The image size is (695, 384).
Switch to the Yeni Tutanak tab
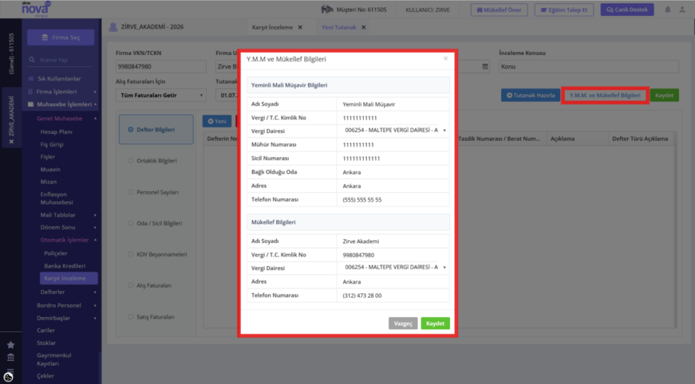[339, 27]
